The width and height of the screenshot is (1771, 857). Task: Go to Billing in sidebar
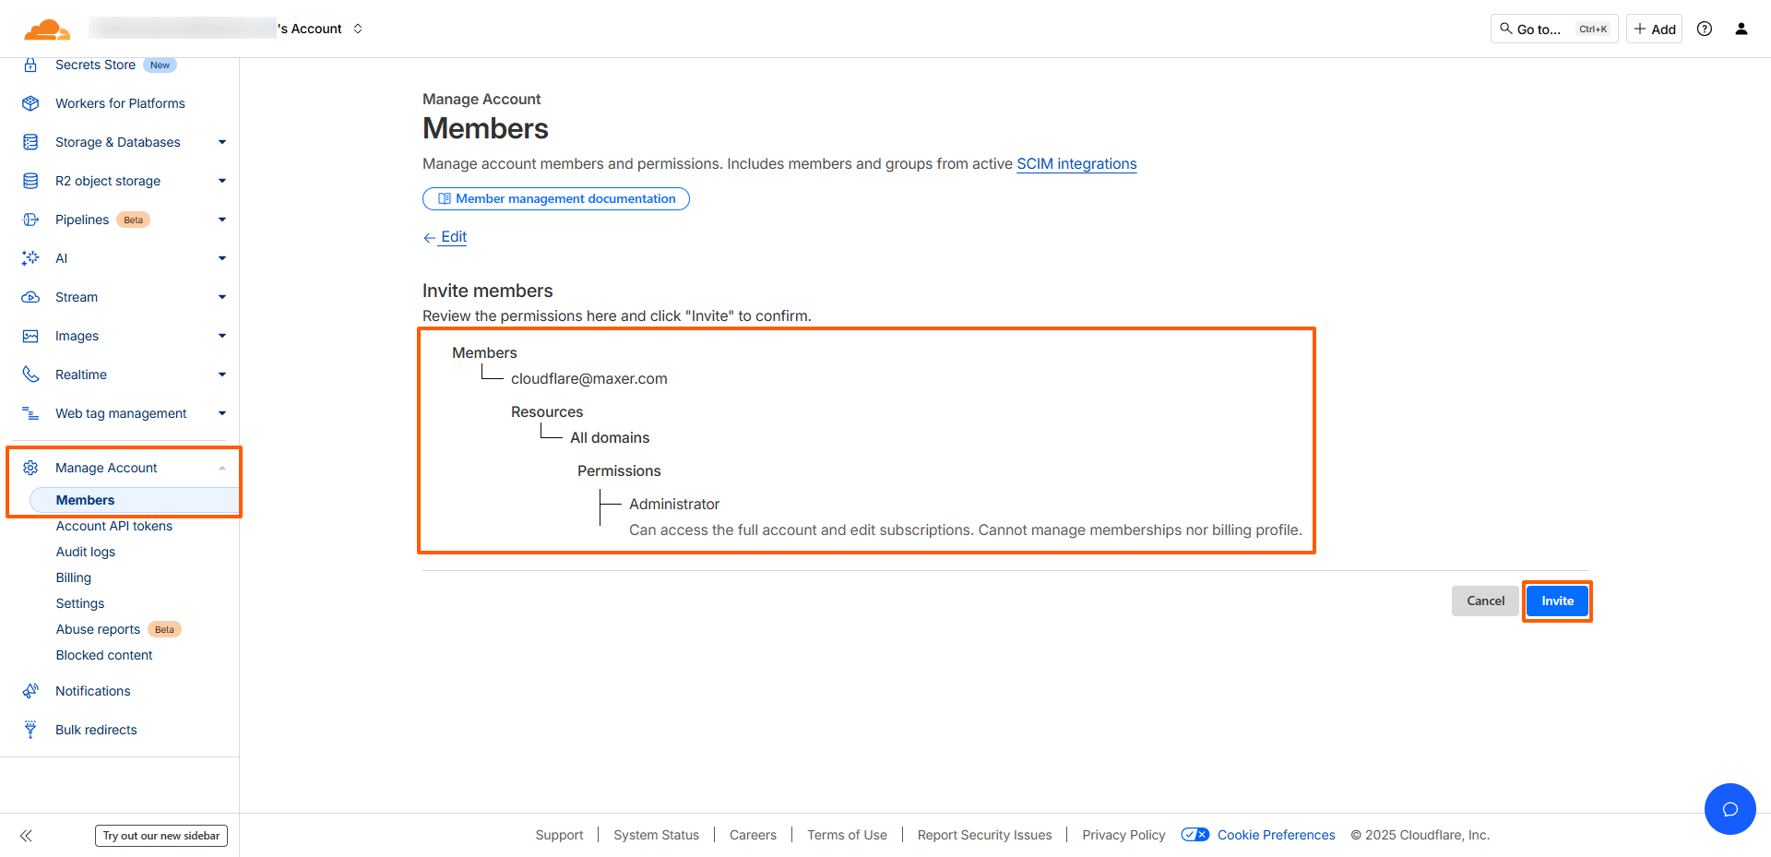coord(74,577)
